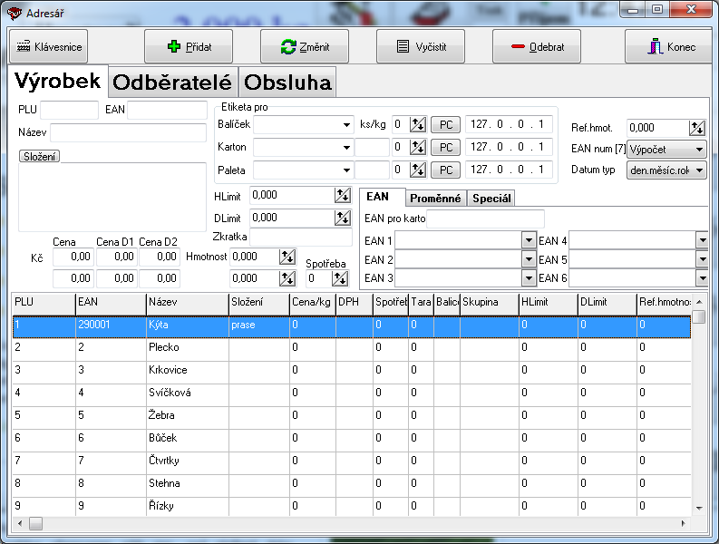Open the Klávesnice on-screen keyboard
Screen dimensions: 719x544
tap(51, 46)
